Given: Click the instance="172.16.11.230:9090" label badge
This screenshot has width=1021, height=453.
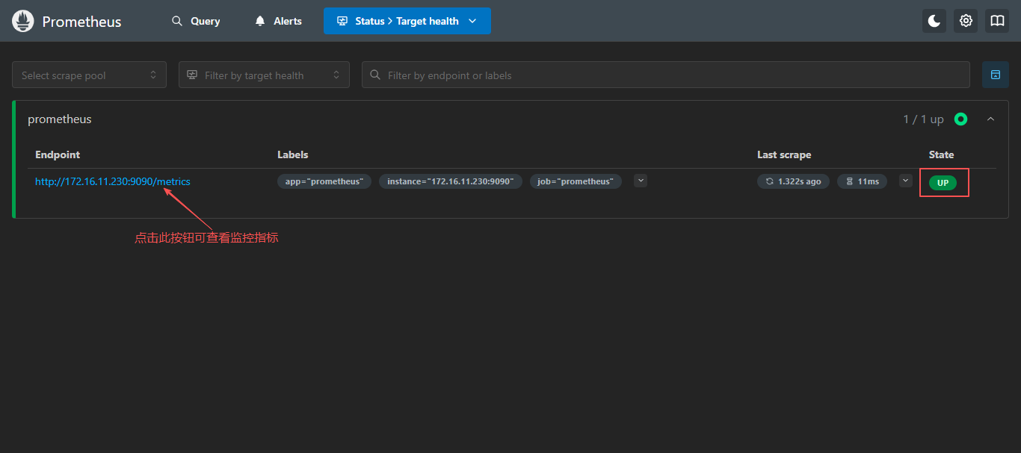Looking at the screenshot, I should [x=451, y=181].
